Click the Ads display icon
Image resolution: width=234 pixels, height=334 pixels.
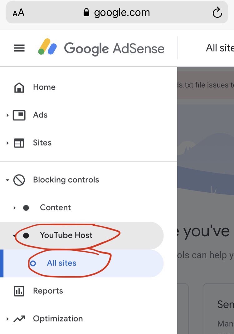[x=19, y=115]
